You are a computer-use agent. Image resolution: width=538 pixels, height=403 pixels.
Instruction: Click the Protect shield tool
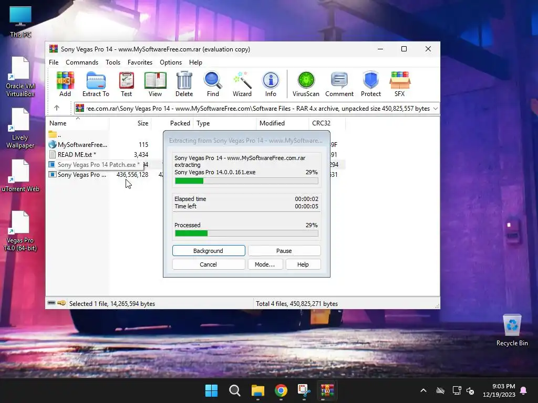click(371, 84)
